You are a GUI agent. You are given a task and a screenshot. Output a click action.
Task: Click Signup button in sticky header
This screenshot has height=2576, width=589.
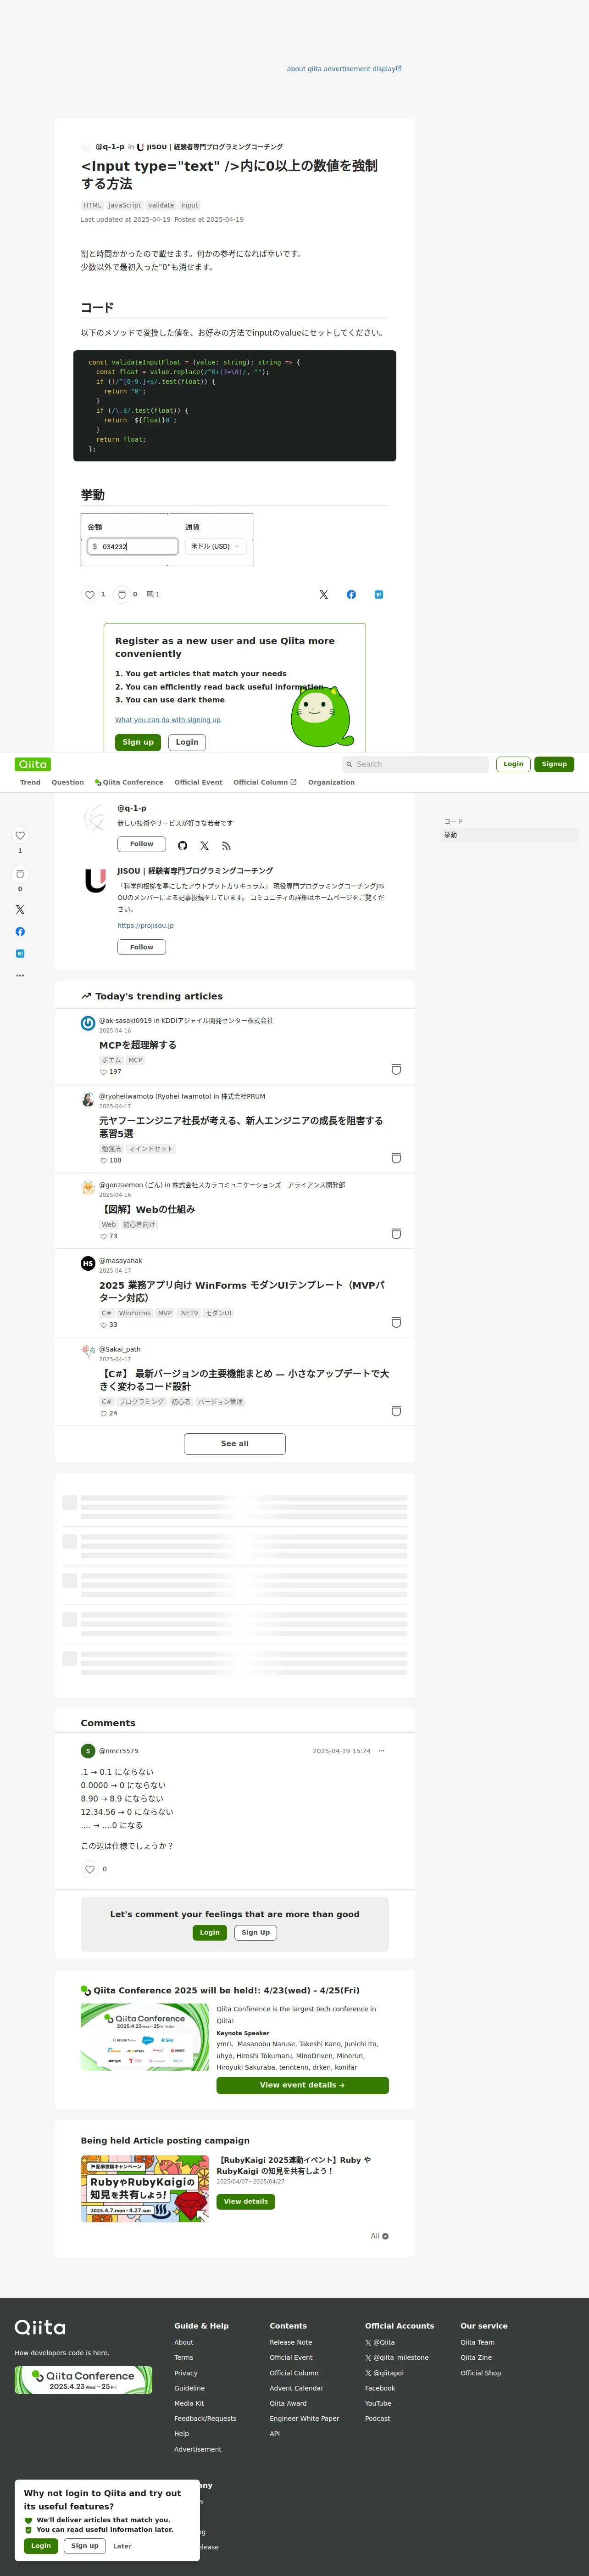pos(554,764)
